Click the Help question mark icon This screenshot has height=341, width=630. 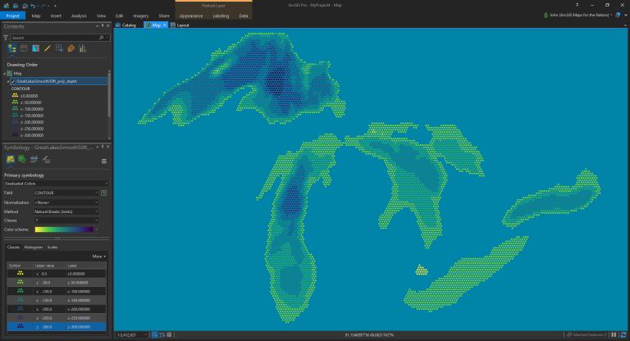click(577, 5)
